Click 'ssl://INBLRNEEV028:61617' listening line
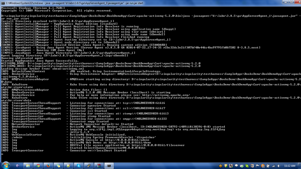The height and width of the screenshot is (169, 301). coord(83,108)
